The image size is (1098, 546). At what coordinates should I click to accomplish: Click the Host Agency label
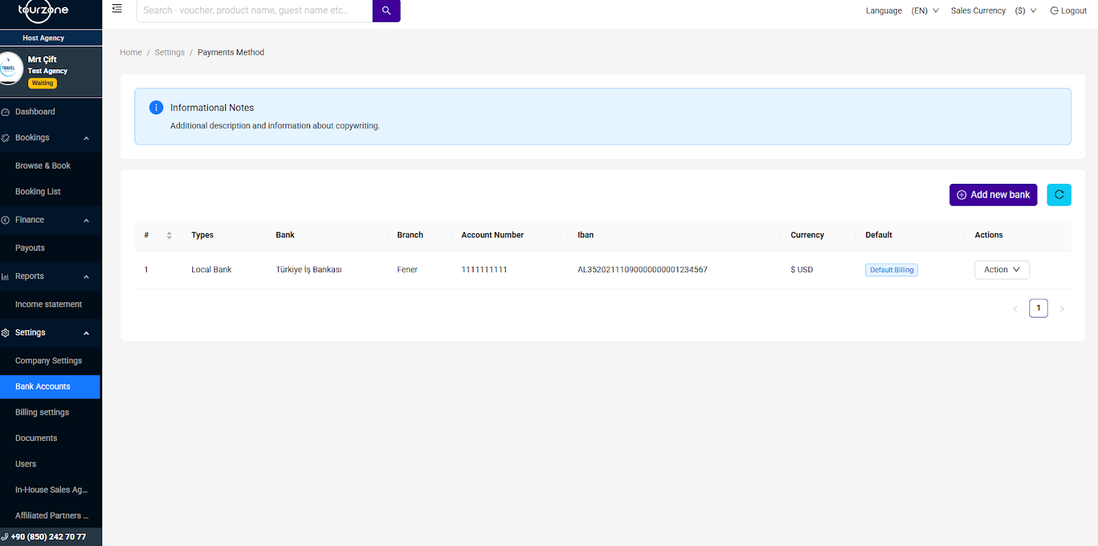[x=43, y=38]
